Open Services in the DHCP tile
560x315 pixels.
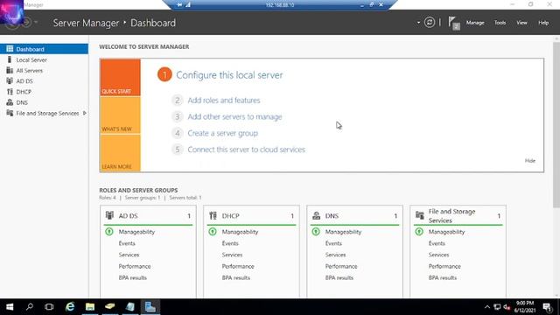232,255
